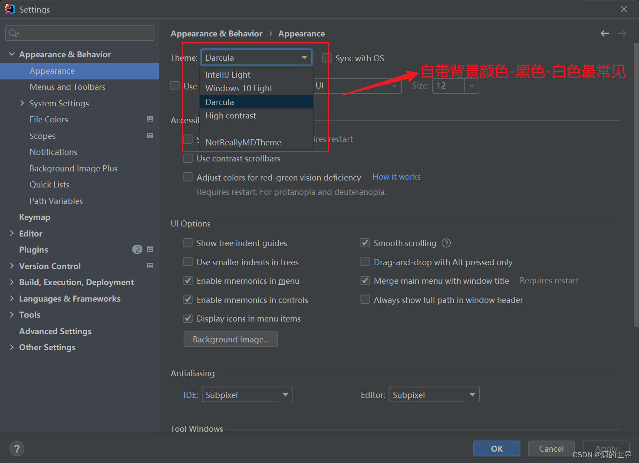Click the back arrow navigation icon
Viewport: 639px width, 463px height.
pos(605,33)
